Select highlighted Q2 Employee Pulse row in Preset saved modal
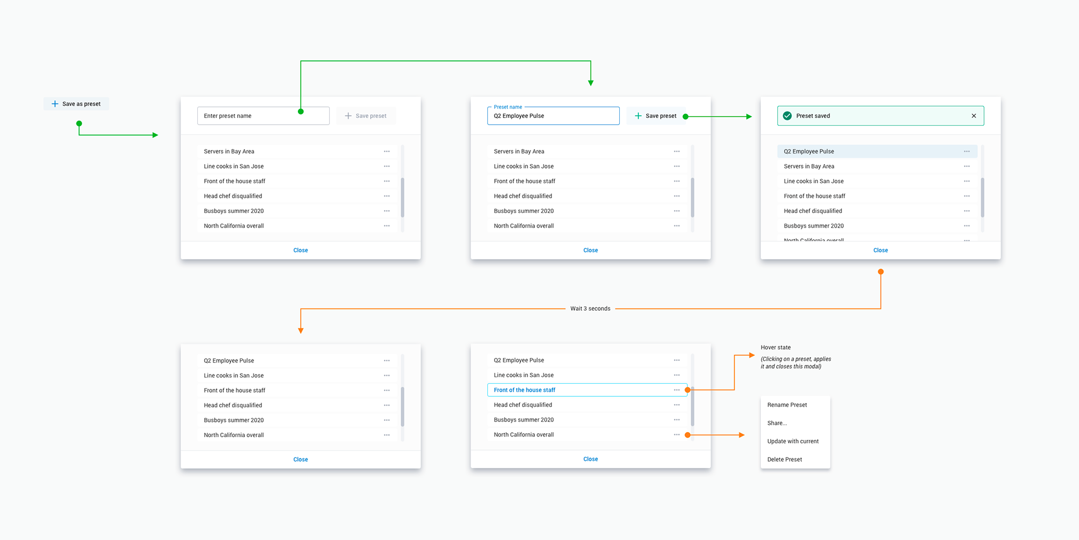 (877, 151)
